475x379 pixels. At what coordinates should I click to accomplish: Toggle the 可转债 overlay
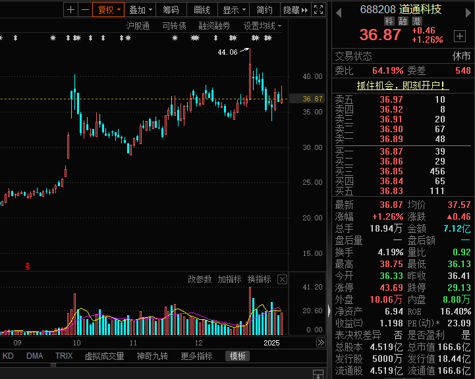click(174, 26)
